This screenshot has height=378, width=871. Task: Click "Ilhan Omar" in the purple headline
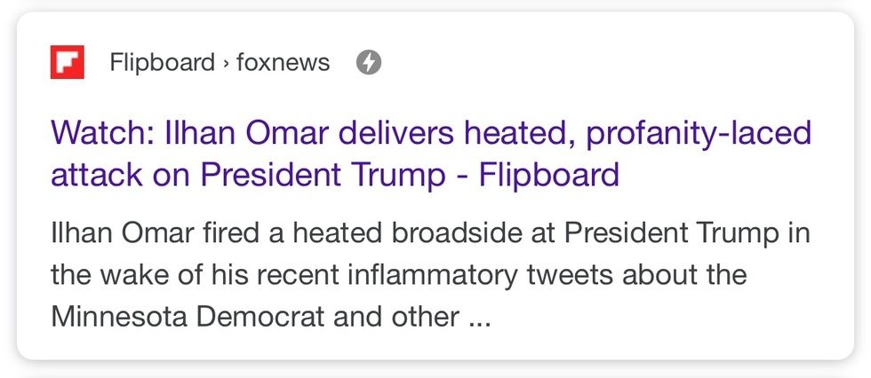[247, 133]
